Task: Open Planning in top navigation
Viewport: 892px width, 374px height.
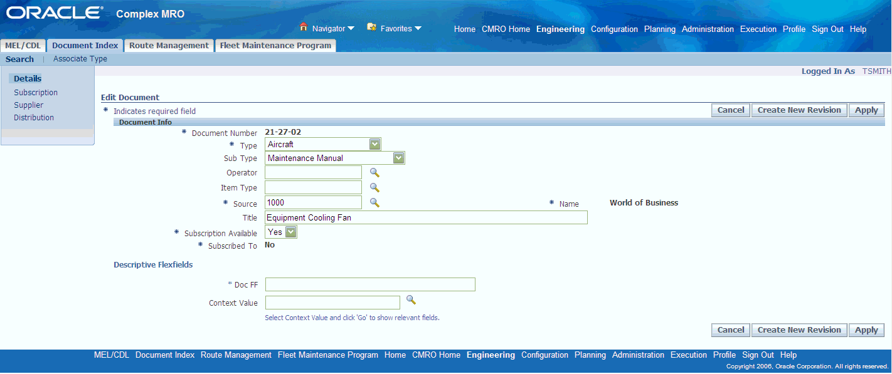Action: [660, 29]
